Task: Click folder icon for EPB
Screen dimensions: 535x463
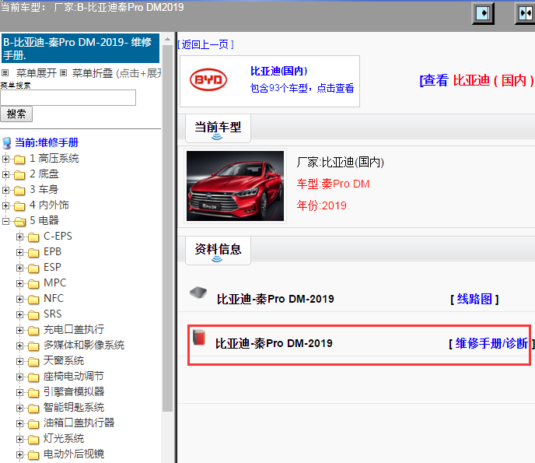Action: pyautogui.click(x=33, y=253)
